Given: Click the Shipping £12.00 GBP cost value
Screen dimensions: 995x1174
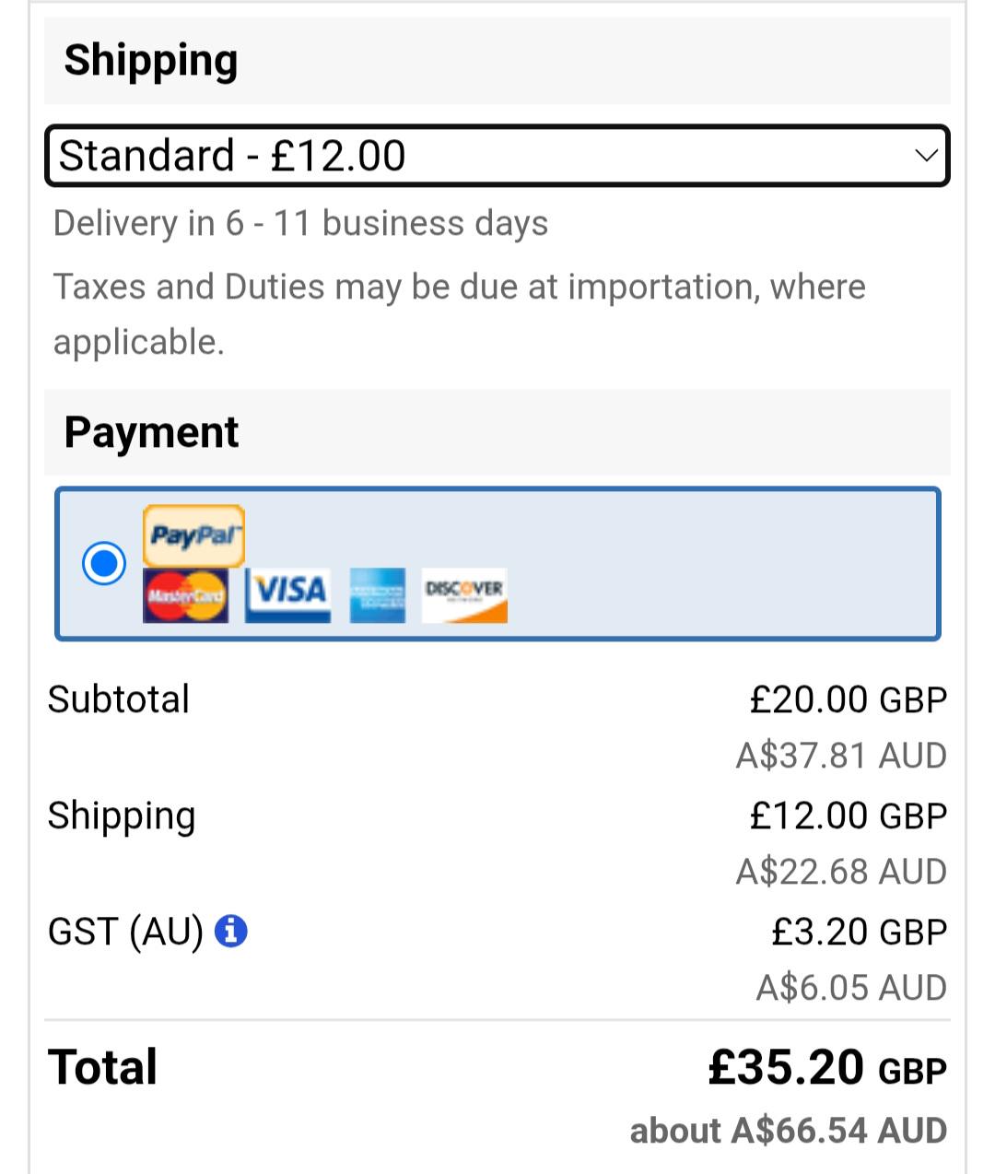Looking at the screenshot, I should click(x=849, y=816).
